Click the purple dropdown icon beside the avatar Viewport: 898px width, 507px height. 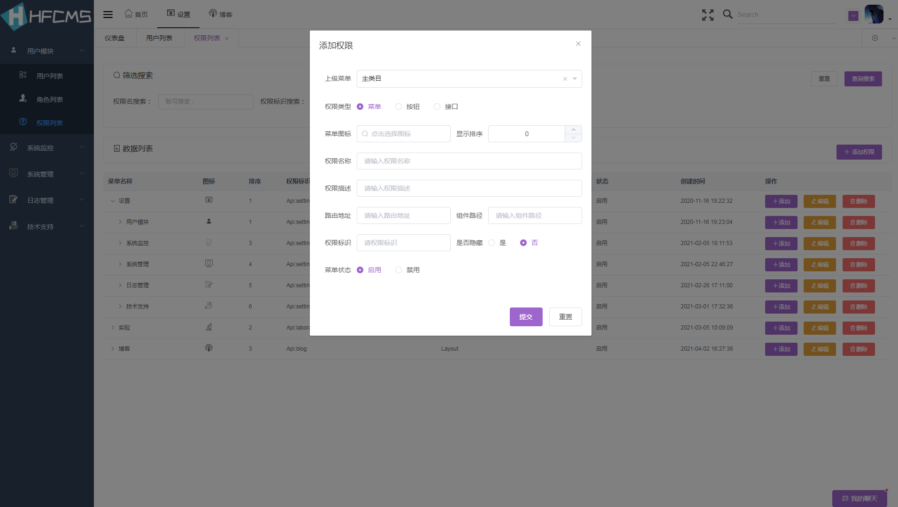tap(853, 16)
